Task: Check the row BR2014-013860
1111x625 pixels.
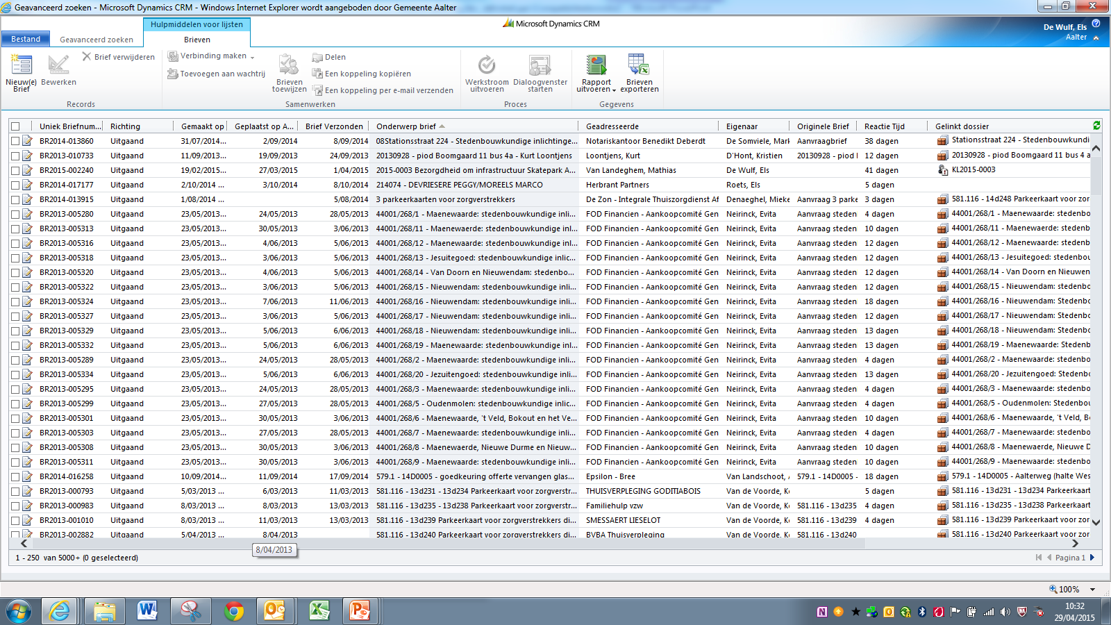Action: point(15,141)
